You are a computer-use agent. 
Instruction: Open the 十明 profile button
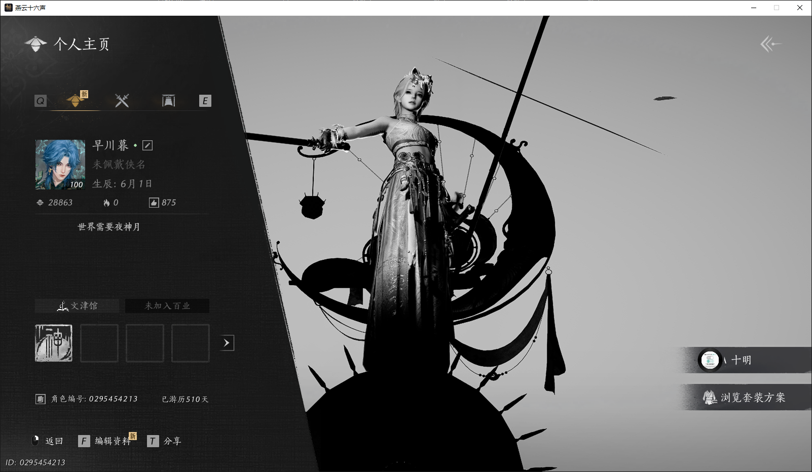tap(745, 360)
